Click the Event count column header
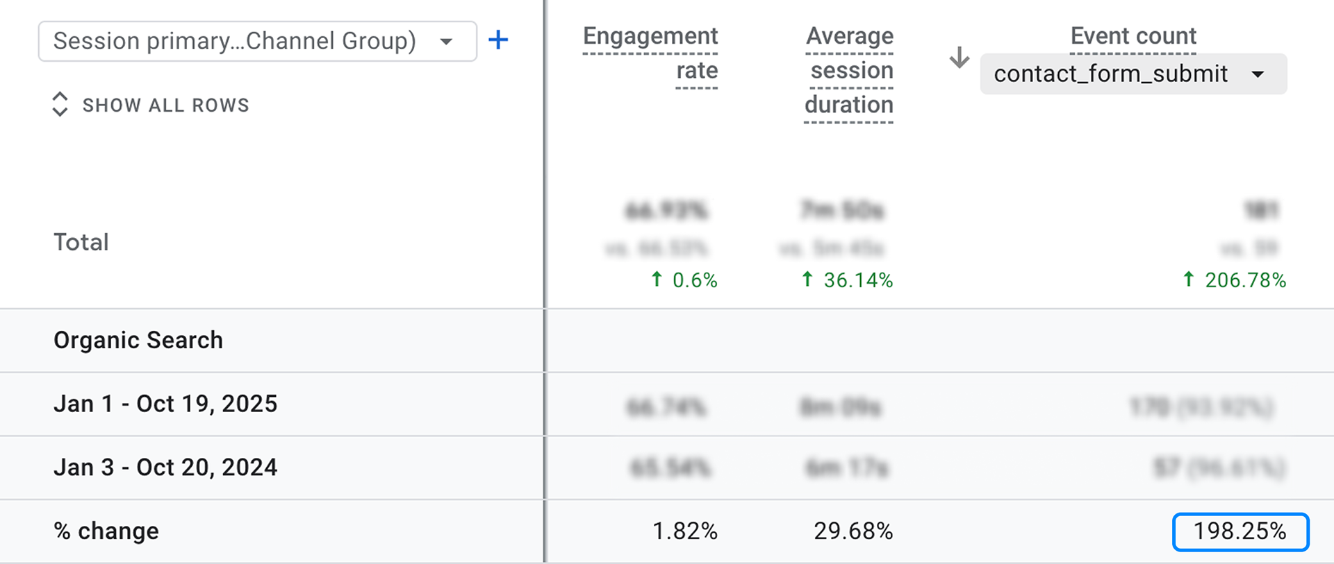The image size is (1334, 564). [x=1133, y=35]
